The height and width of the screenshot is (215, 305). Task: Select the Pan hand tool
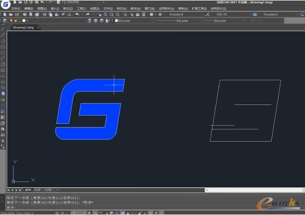pos(100,14)
